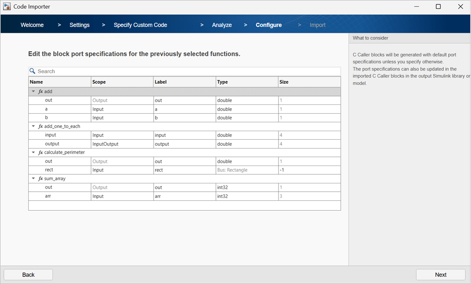
Task: Open the Specify Custom Code step
Action: [140, 24]
